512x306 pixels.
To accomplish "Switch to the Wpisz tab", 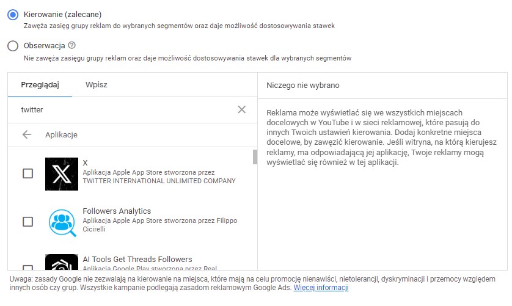I will [97, 85].
